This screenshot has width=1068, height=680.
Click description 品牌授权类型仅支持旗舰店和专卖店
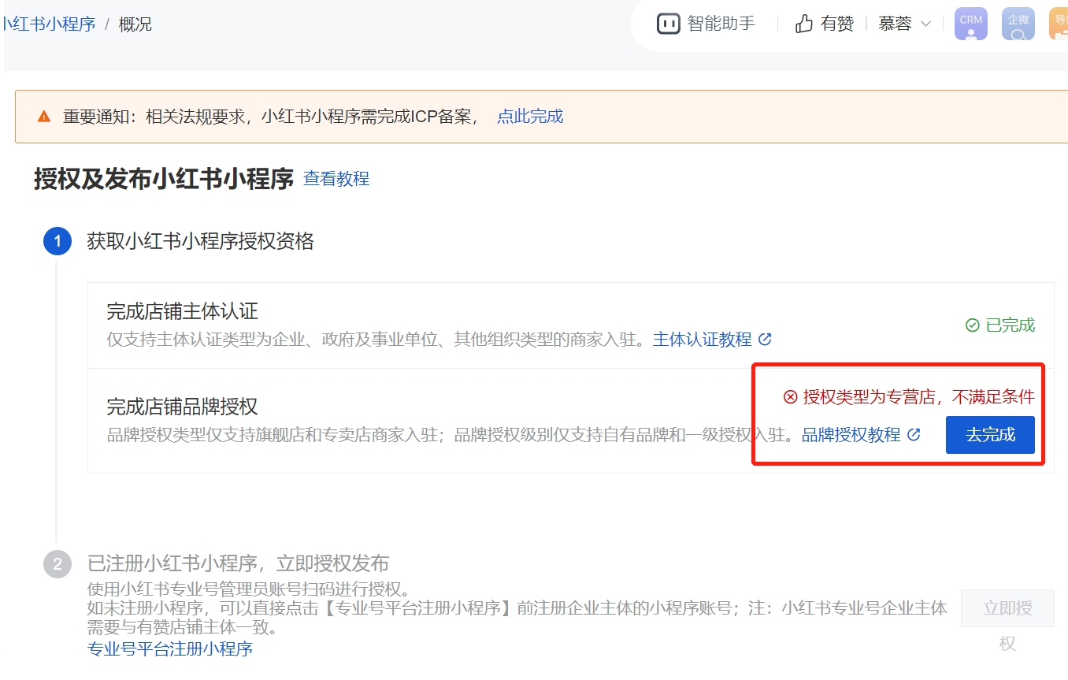pos(451,435)
